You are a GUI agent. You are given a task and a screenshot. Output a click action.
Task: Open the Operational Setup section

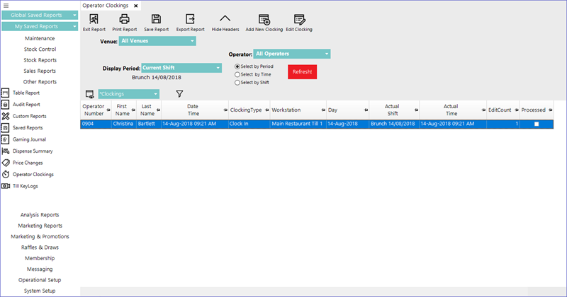coord(40,279)
